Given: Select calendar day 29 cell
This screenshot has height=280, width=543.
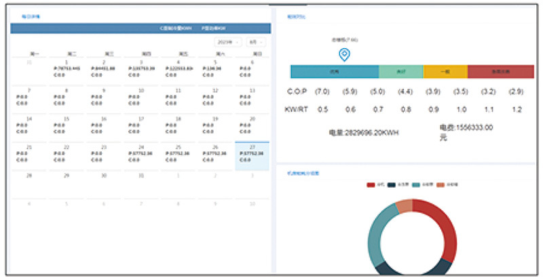Looking at the screenshot, I should 66,184.
